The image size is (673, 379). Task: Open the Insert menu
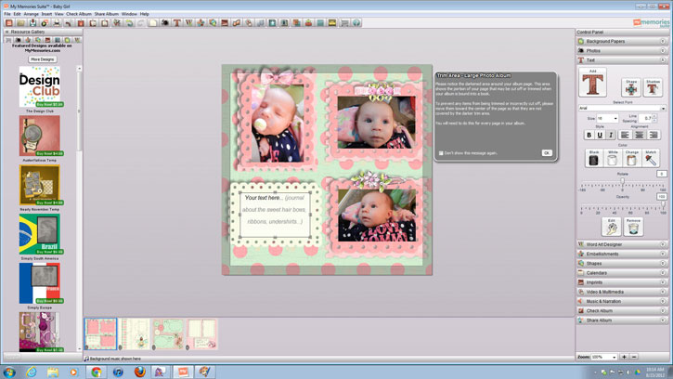click(x=46, y=14)
